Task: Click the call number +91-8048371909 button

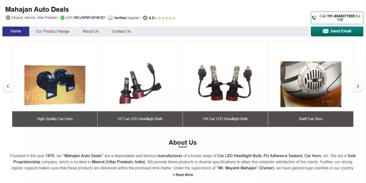Action: pos(337,18)
